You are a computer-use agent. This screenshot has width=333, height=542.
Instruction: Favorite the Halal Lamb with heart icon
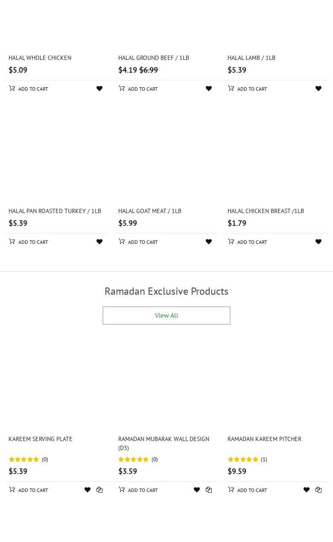(x=318, y=89)
